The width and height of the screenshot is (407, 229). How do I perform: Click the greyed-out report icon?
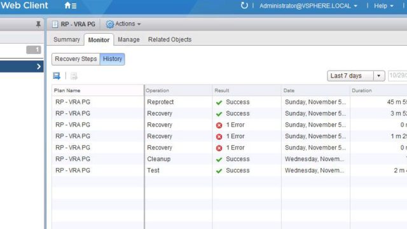click(x=74, y=76)
